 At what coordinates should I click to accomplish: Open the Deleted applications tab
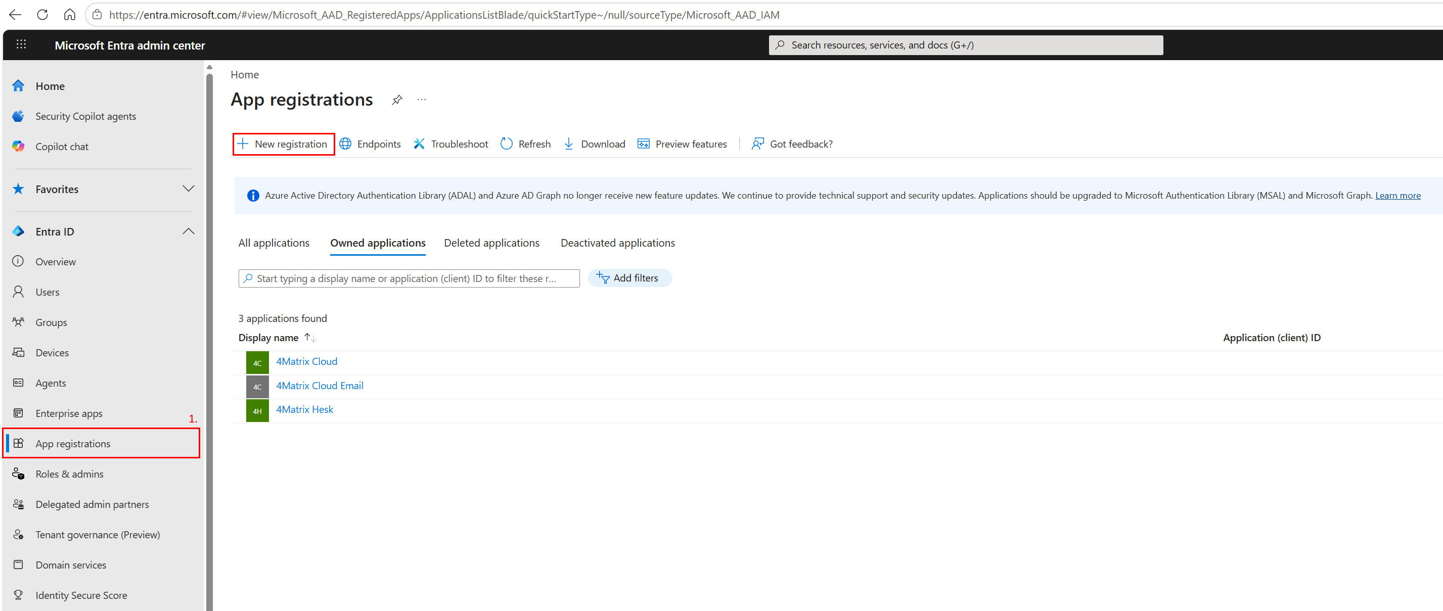[492, 243]
